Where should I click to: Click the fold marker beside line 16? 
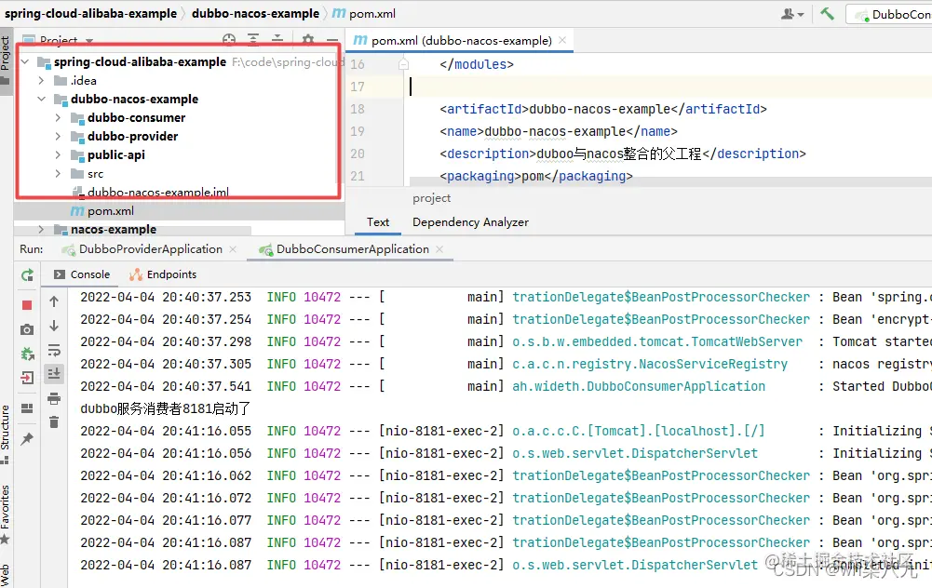pos(403,64)
